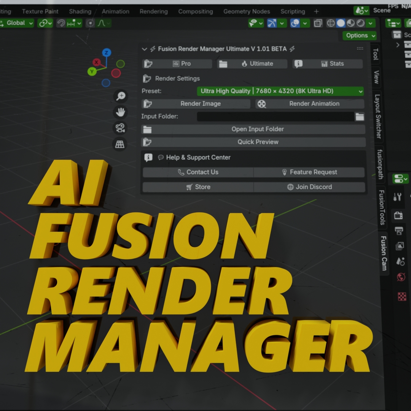Screen dimensions: 411x411
Task: Click the unlabeled red negative X axis circle
Action: point(116,73)
